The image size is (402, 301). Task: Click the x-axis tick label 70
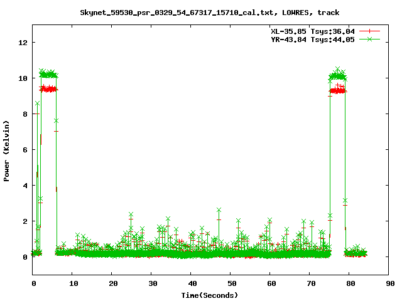click(311, 283)
